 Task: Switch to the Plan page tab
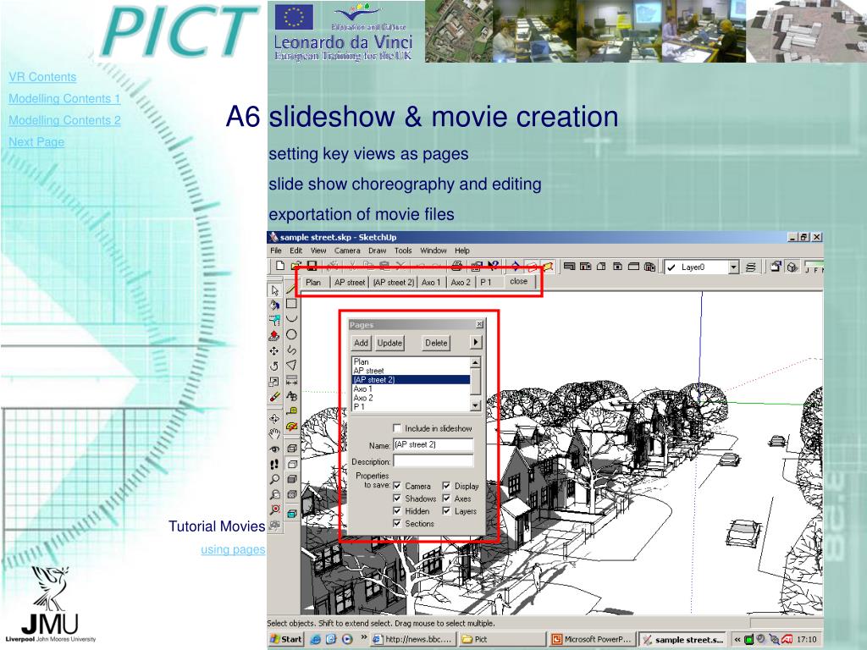click(313, 282)
